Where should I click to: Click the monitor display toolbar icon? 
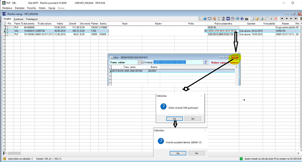pyautogui.click(x=237, y=19)
